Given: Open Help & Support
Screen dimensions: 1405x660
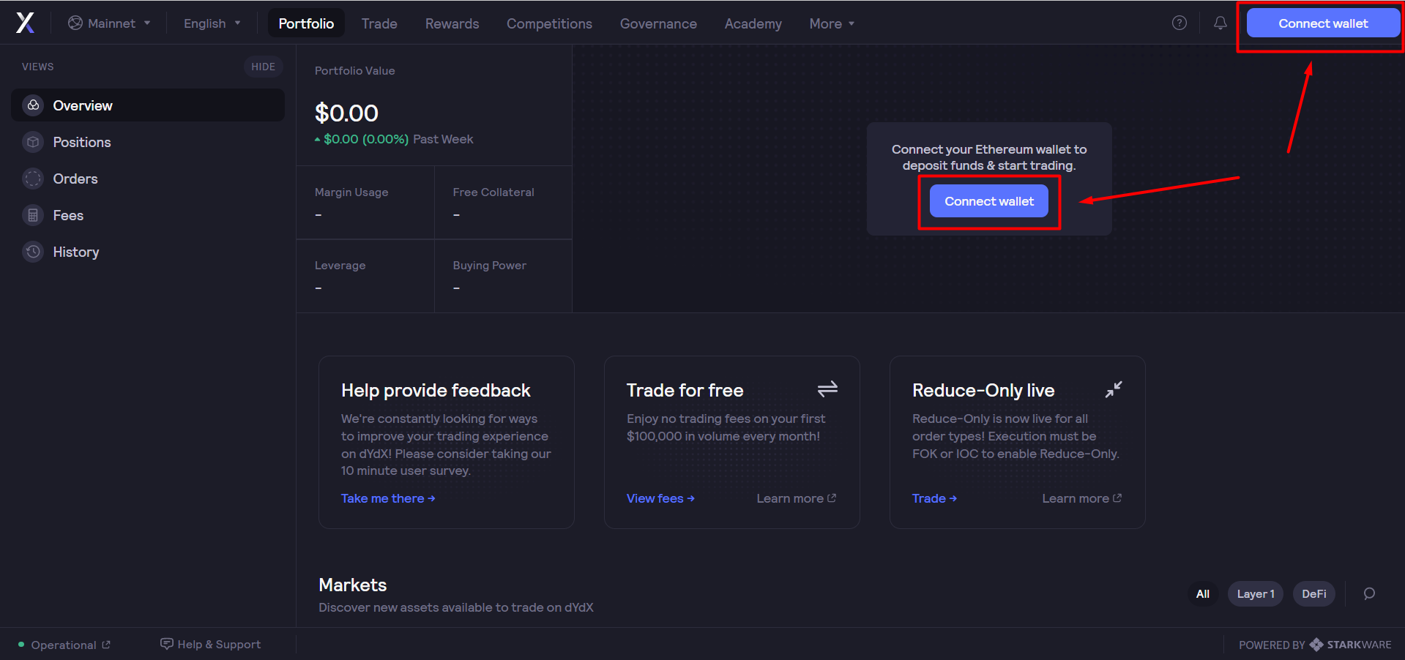Looking at the screenshot, I should 211,644.
